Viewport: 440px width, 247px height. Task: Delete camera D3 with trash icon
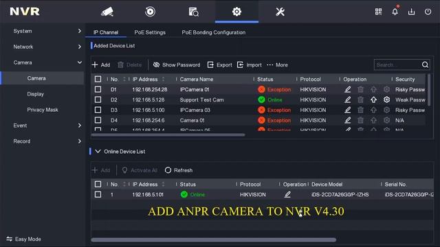[x=360, y=110]
